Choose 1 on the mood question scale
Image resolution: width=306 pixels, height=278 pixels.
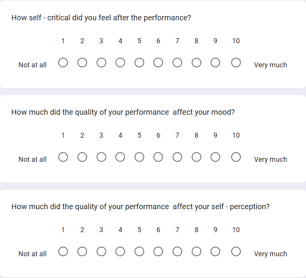[63, 157]
